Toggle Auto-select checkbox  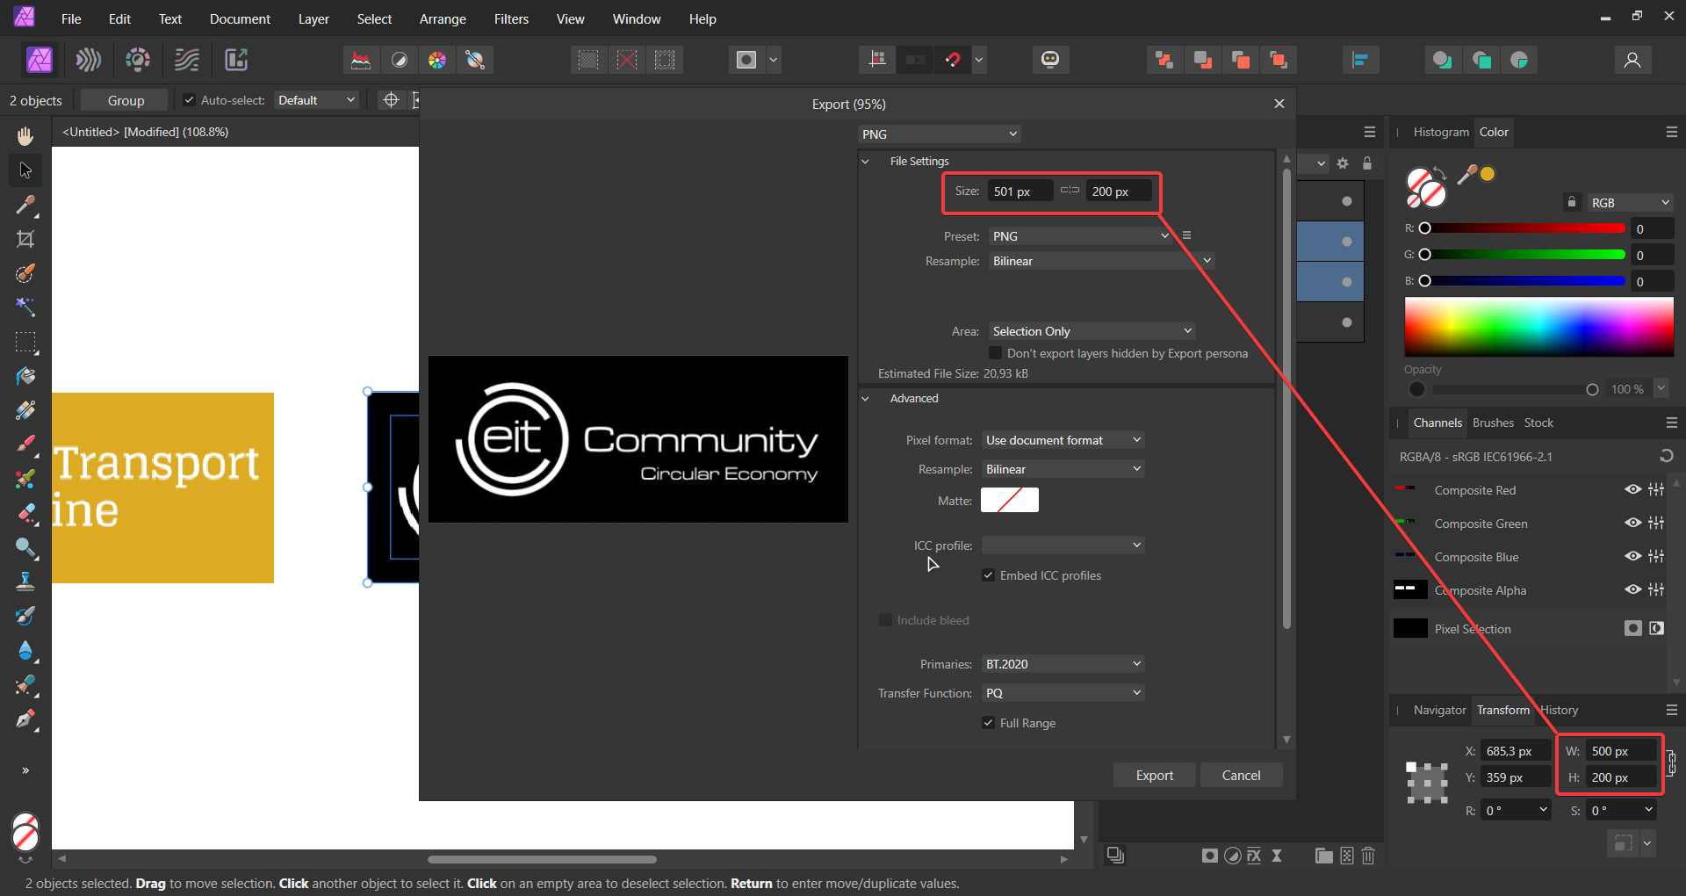[189, 100]
